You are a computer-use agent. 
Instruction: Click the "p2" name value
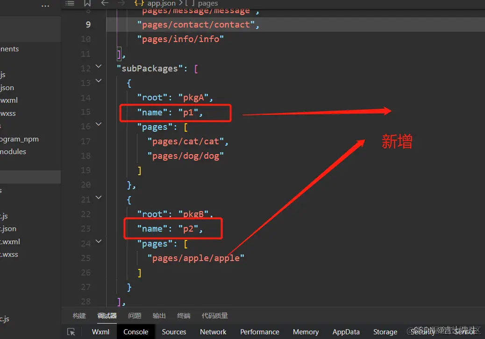click(188, 229)
